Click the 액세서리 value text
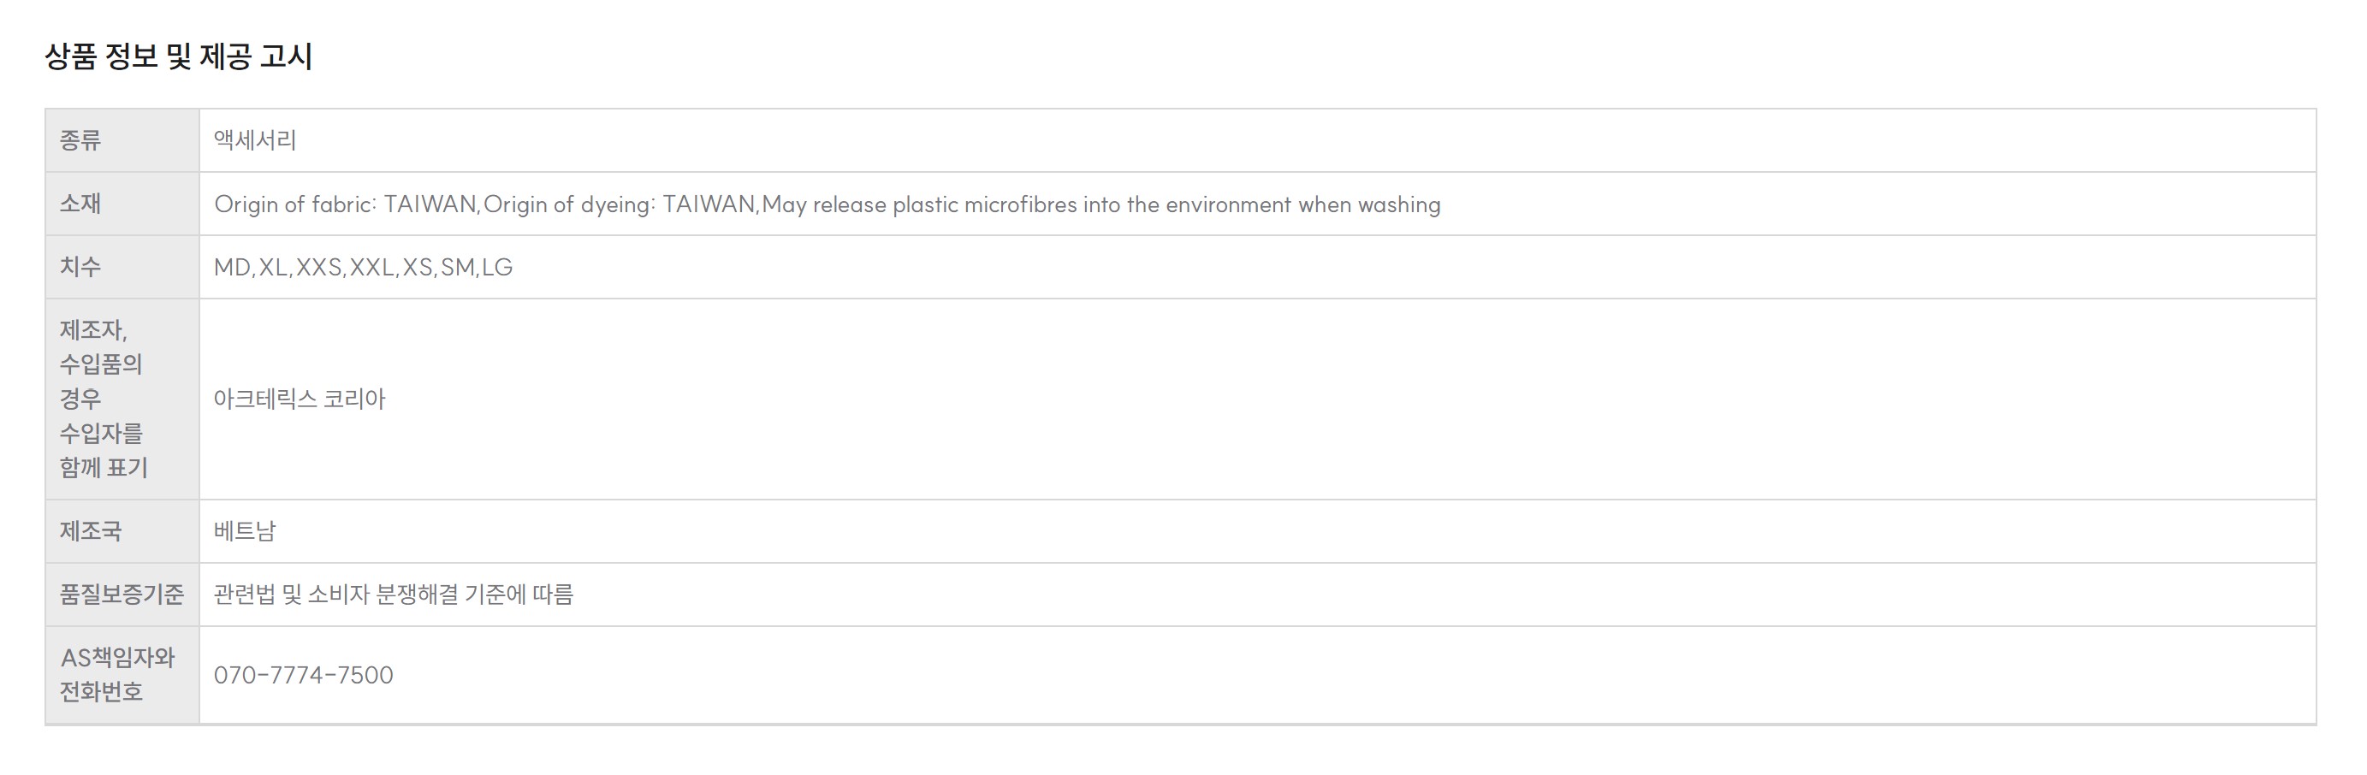 click(254, 140)
